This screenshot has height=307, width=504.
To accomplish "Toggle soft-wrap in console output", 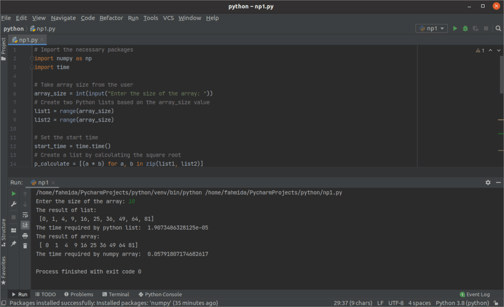I will (x=25, y=215).
